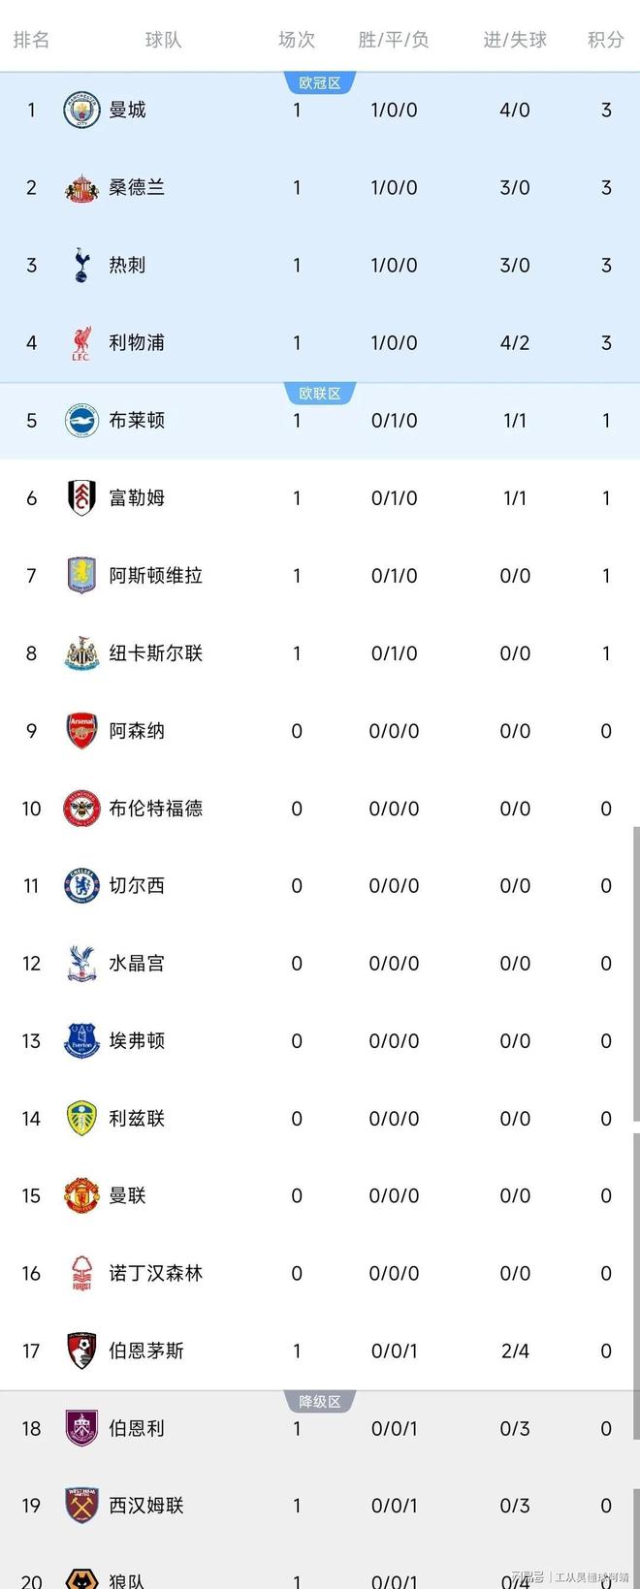640x1589 pixels.
Task: Click the Arsenal (阿森纳) cannon crest
Action: click(80, 730)
